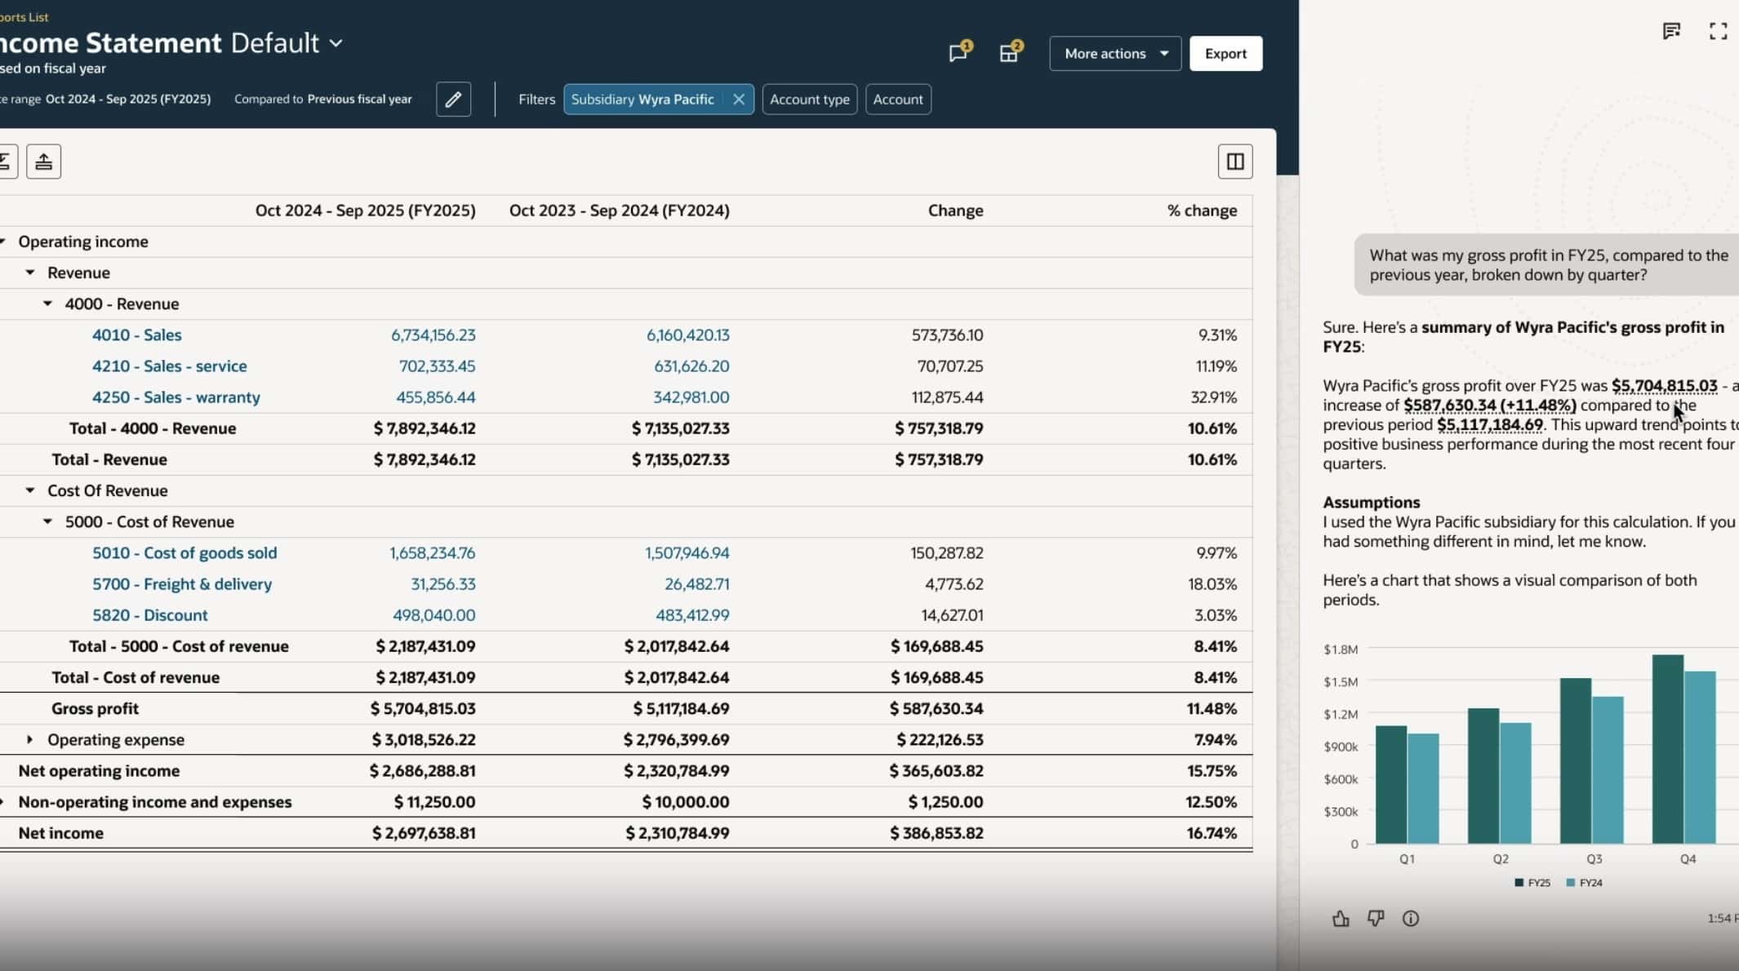Expand assistant panel to fullscreen
1739x971 pixels.
[1718, 31]
